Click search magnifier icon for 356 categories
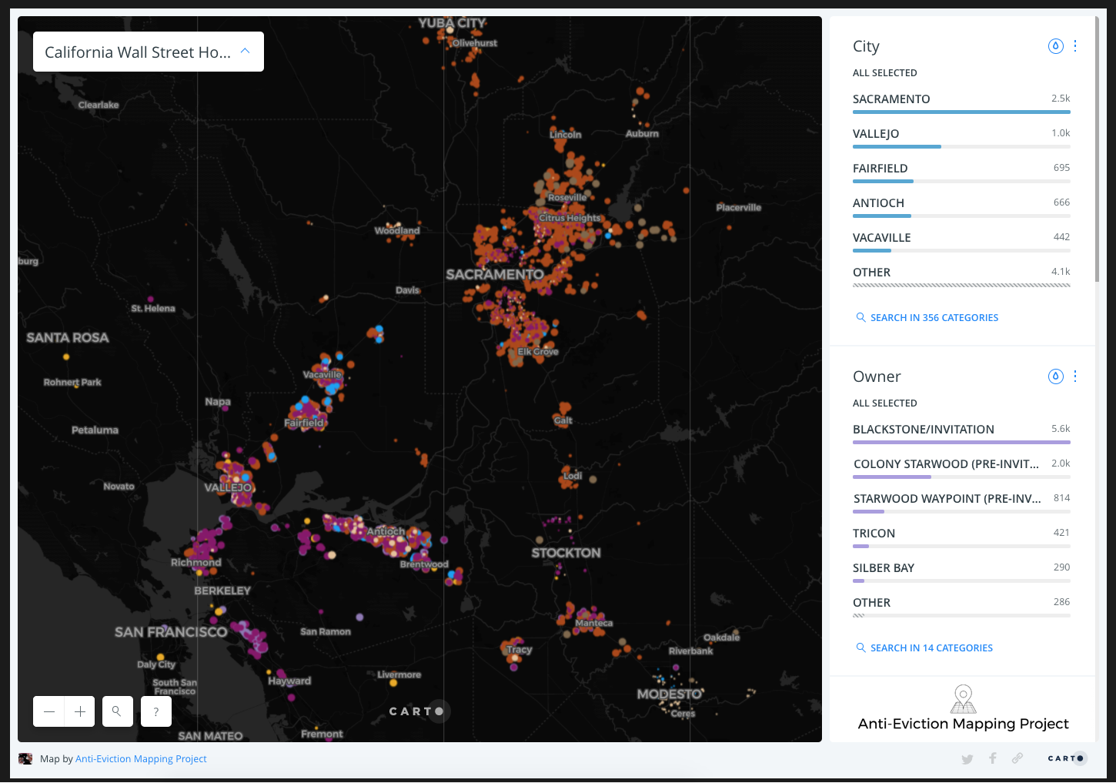 (860, 317)
